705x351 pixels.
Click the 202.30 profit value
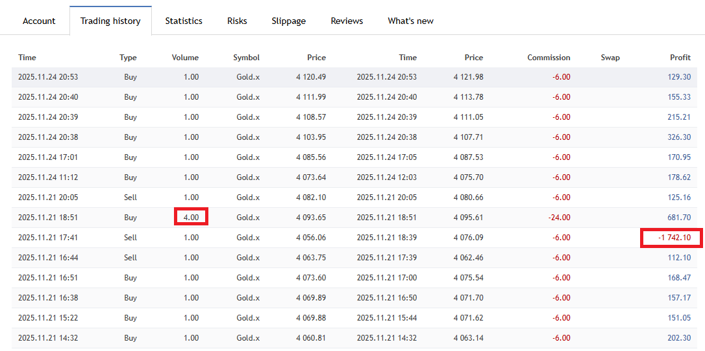tap(680, 338)
